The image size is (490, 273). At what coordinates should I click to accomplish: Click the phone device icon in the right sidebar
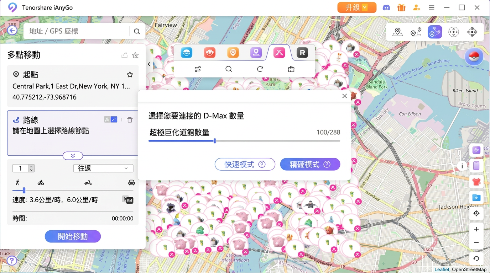(x=476, y=166)
